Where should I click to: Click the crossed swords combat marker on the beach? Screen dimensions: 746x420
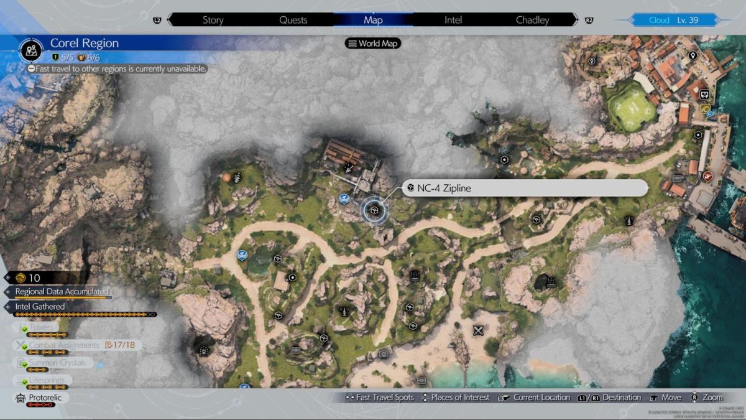coord(478,330)
